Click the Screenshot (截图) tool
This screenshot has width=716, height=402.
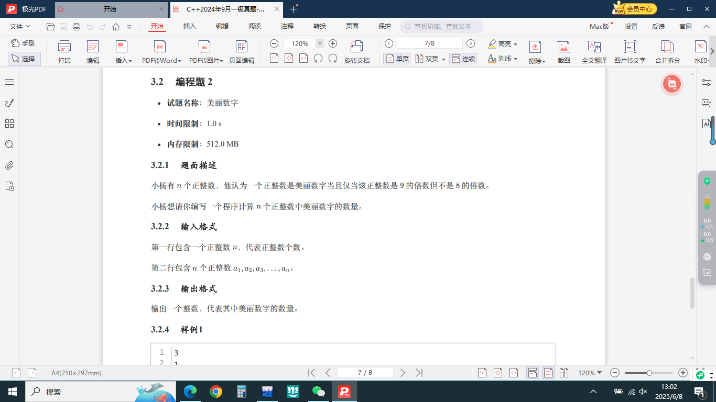coord(563,52)
